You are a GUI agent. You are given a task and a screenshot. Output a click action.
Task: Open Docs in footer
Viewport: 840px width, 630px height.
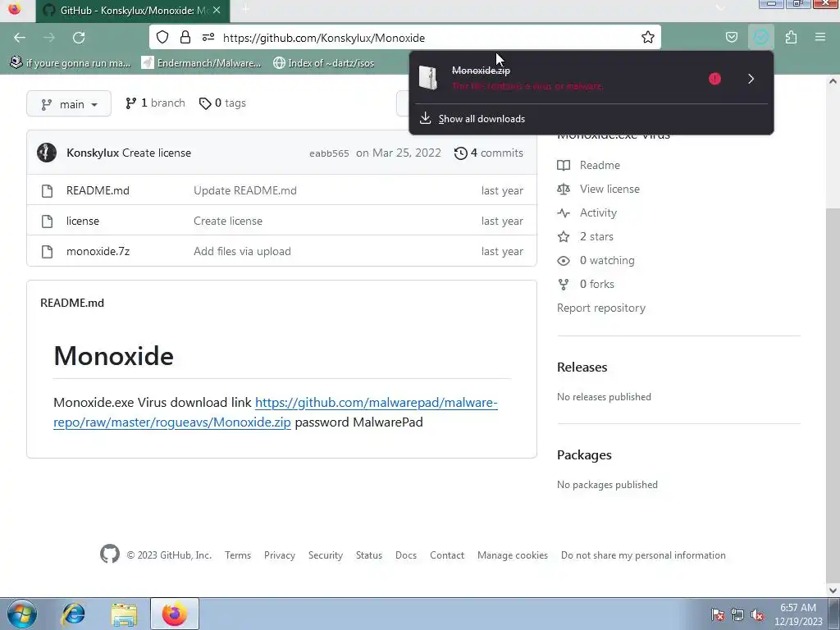405,555
